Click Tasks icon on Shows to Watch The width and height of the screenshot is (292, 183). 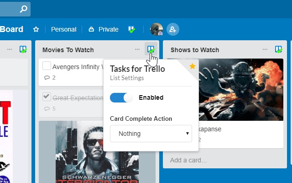(x=279, y=49)
